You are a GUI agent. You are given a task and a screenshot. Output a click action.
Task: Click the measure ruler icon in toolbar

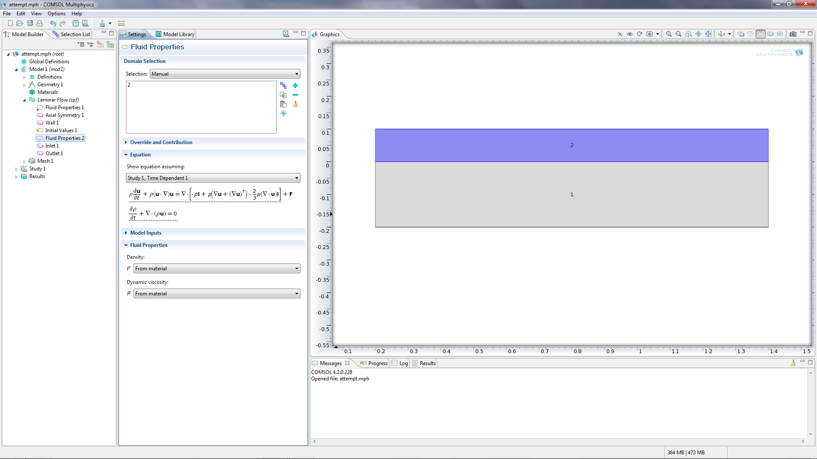121,23
